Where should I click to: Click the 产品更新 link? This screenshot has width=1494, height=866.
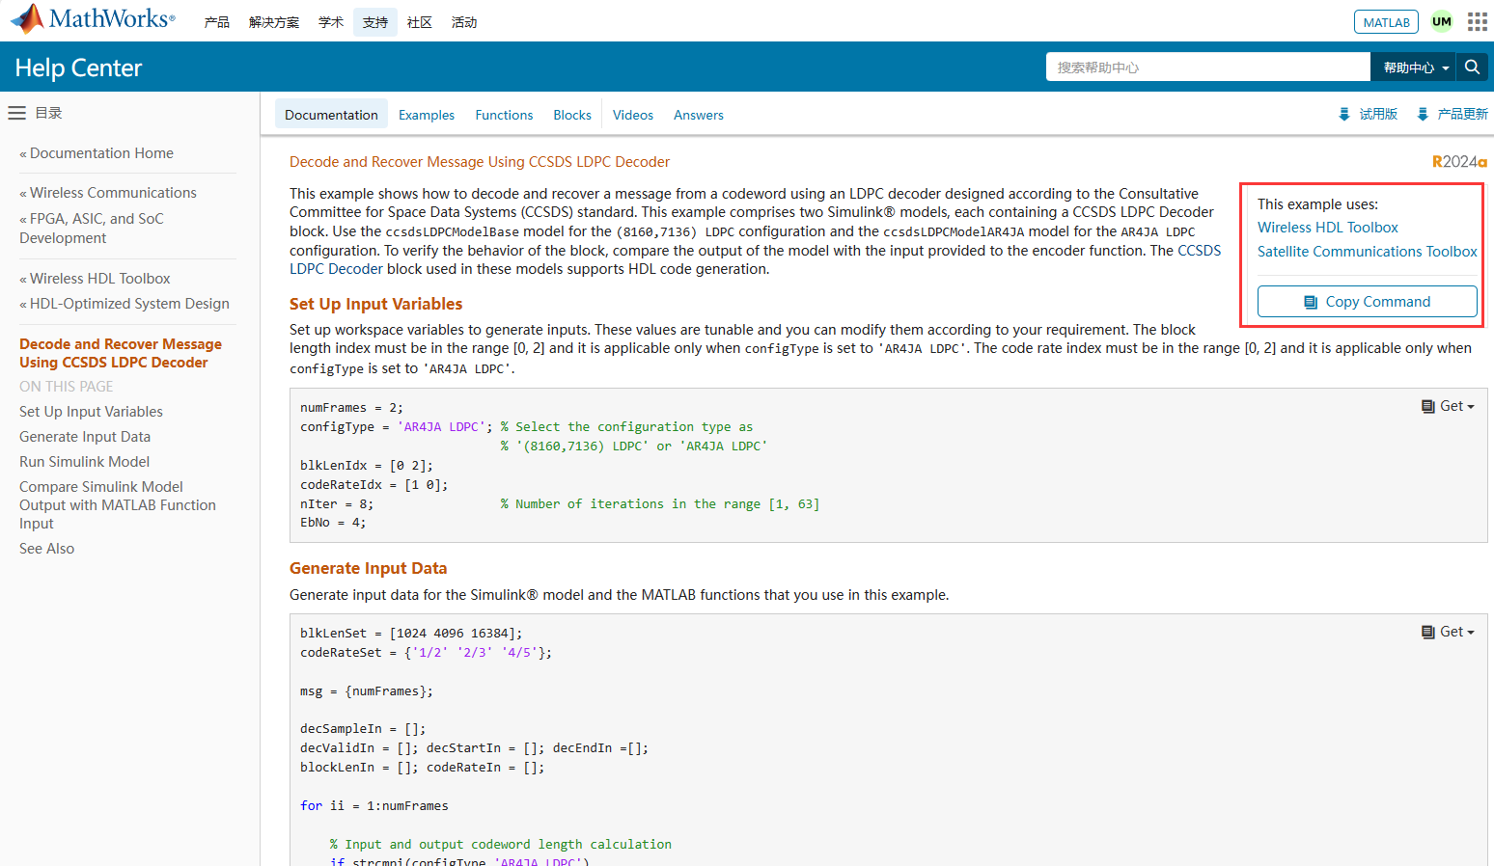tap(1462, 114)
